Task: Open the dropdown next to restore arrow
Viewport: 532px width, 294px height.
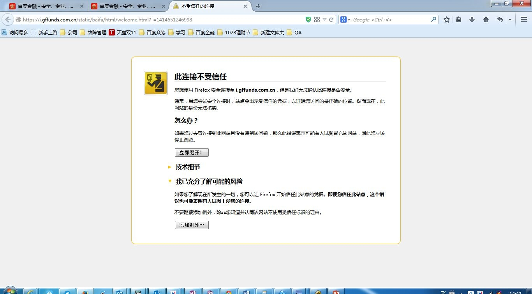Action: click(509, 19)
